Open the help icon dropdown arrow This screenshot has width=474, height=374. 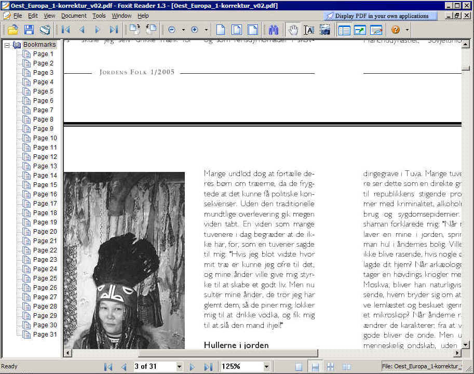coord(407,30)
